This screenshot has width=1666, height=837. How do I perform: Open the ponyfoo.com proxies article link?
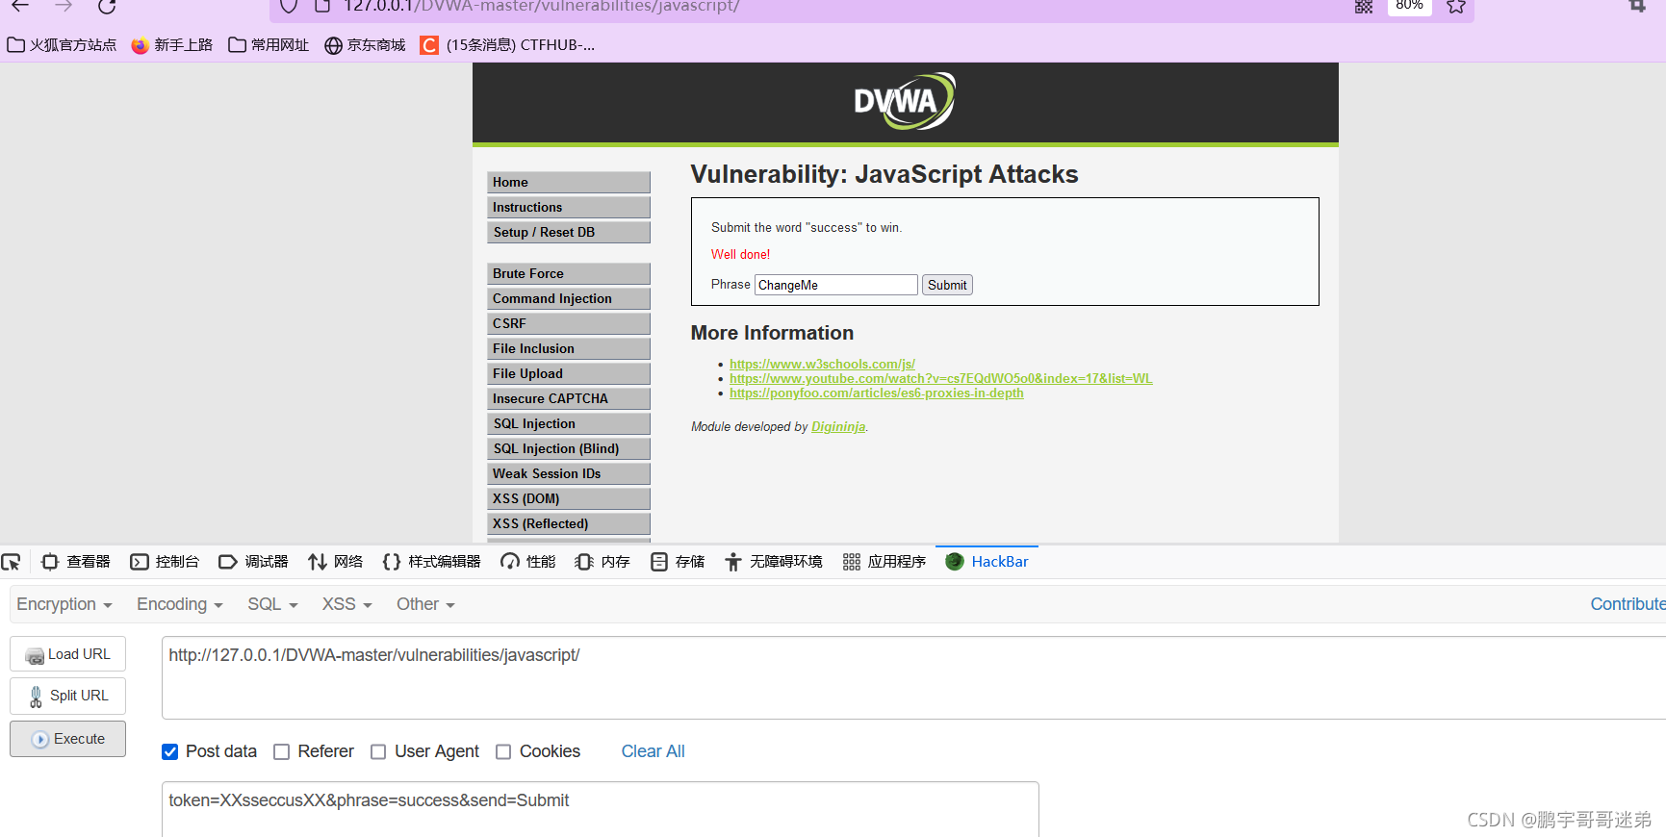click(x=876, y=393)
